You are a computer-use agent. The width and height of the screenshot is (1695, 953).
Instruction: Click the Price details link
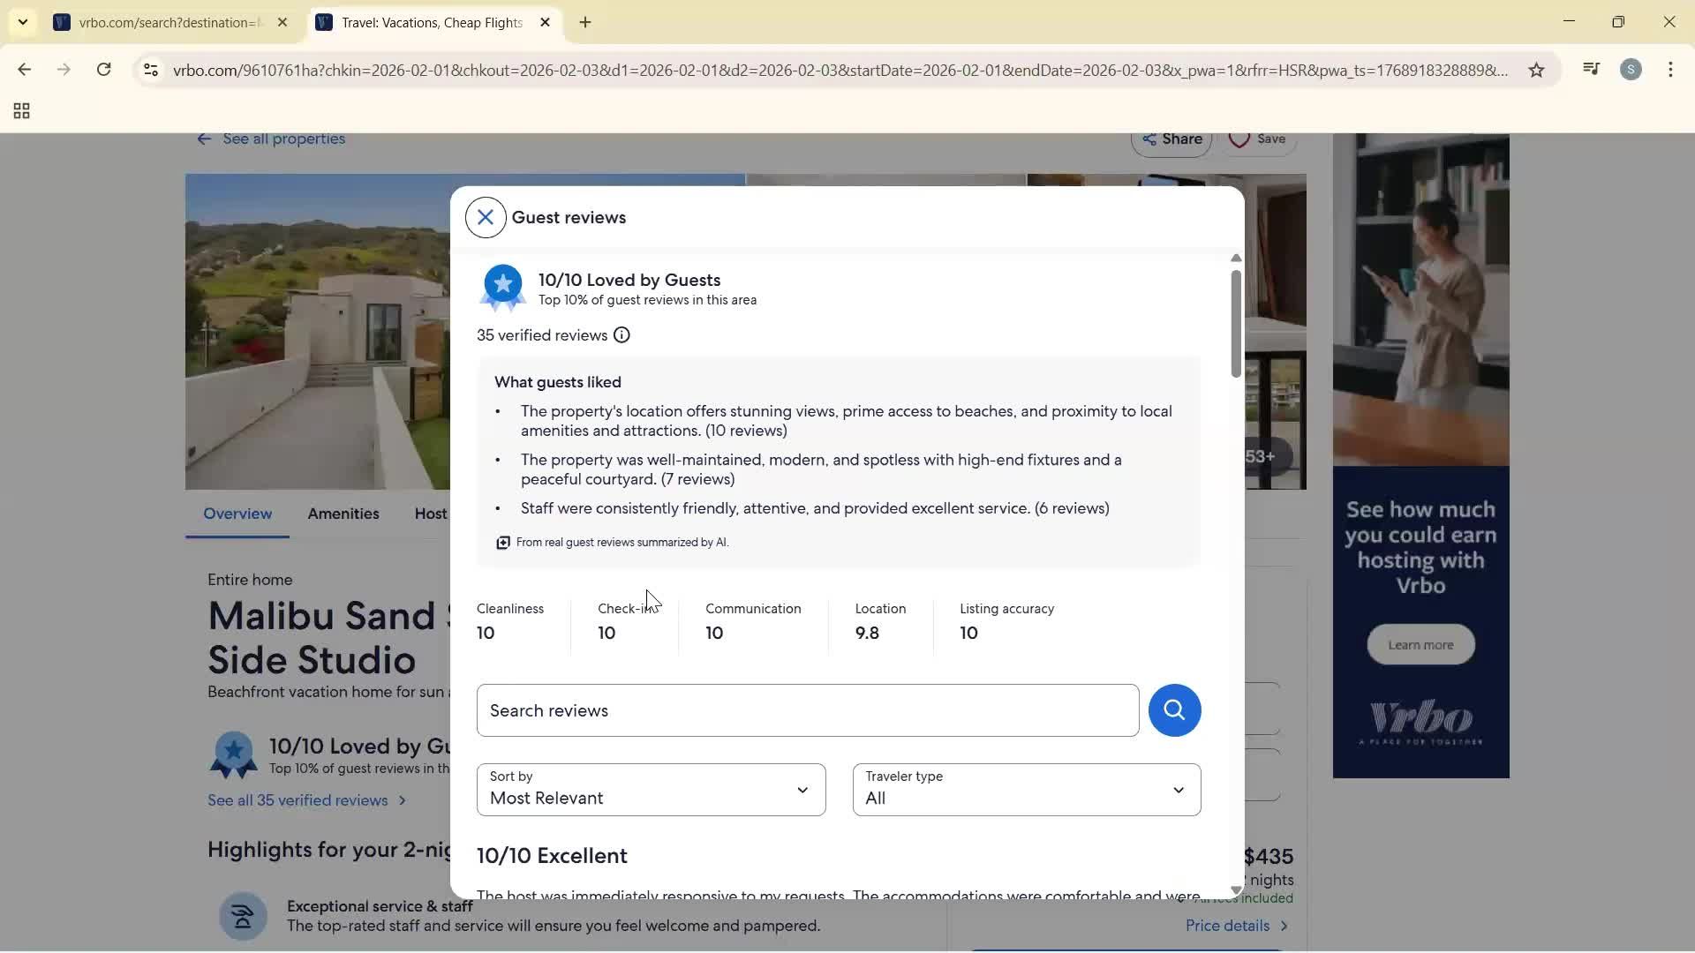click(x=1229, y=926)
